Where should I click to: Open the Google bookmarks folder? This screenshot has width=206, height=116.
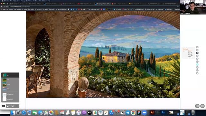[24, 9]
